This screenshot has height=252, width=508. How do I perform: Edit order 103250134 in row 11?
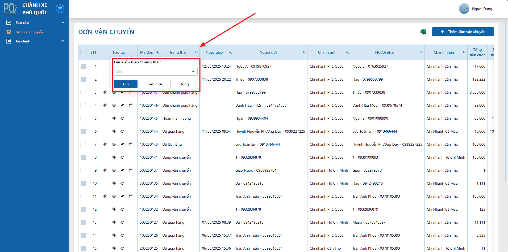pyautogui.click(x=122, y=196)
